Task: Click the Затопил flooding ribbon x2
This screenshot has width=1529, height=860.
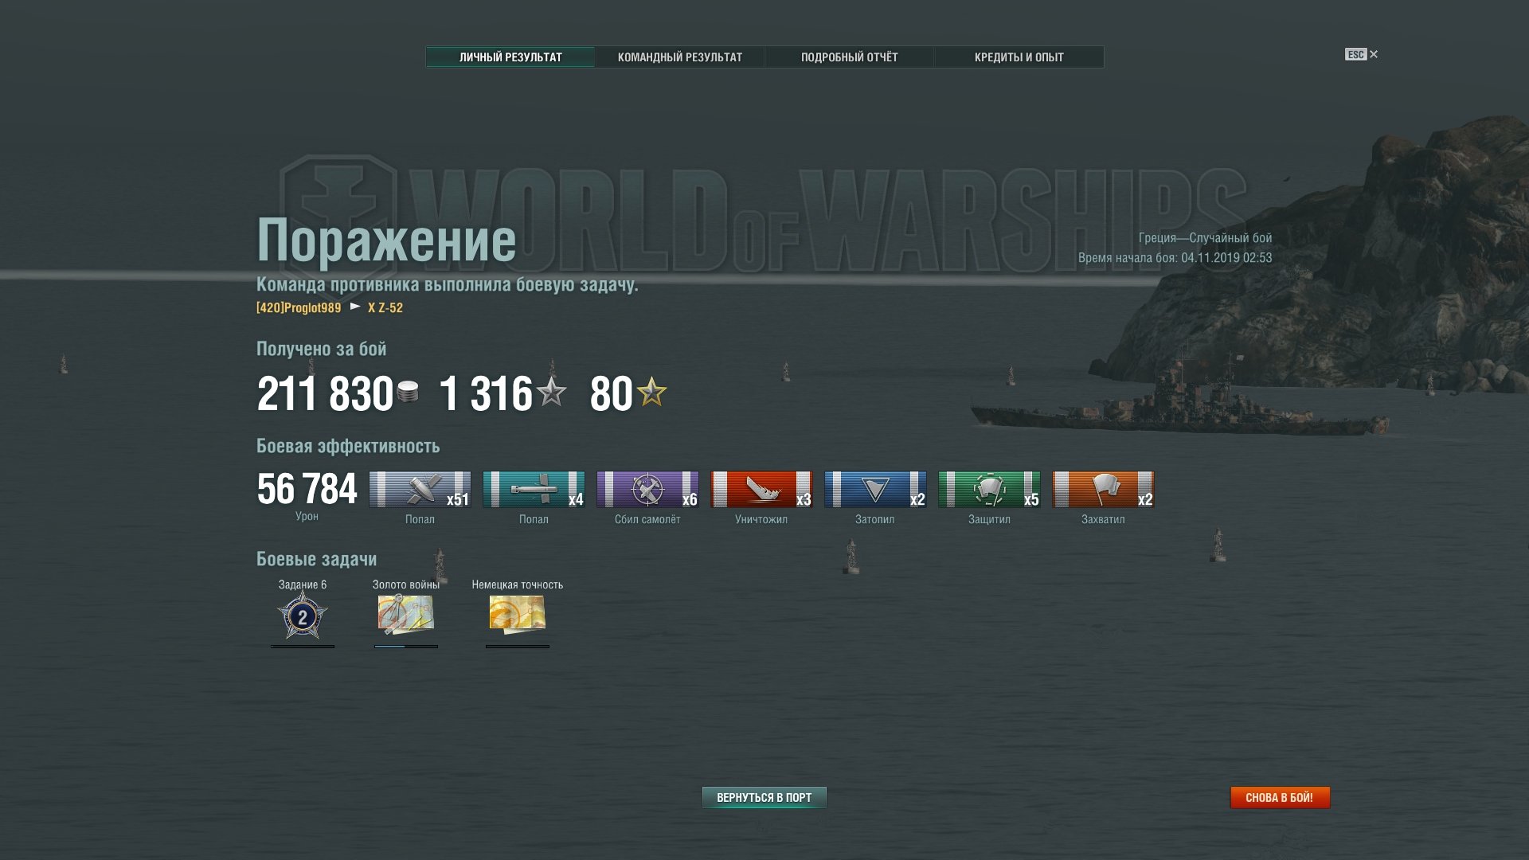Action: click(875, 489)
